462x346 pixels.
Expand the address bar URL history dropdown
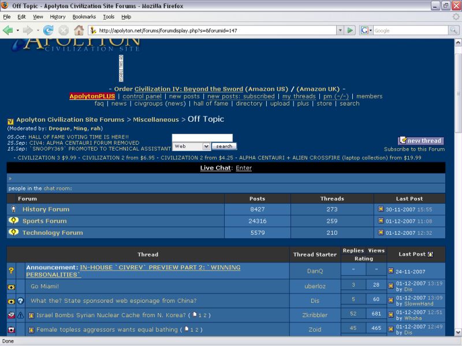point(339,30)
